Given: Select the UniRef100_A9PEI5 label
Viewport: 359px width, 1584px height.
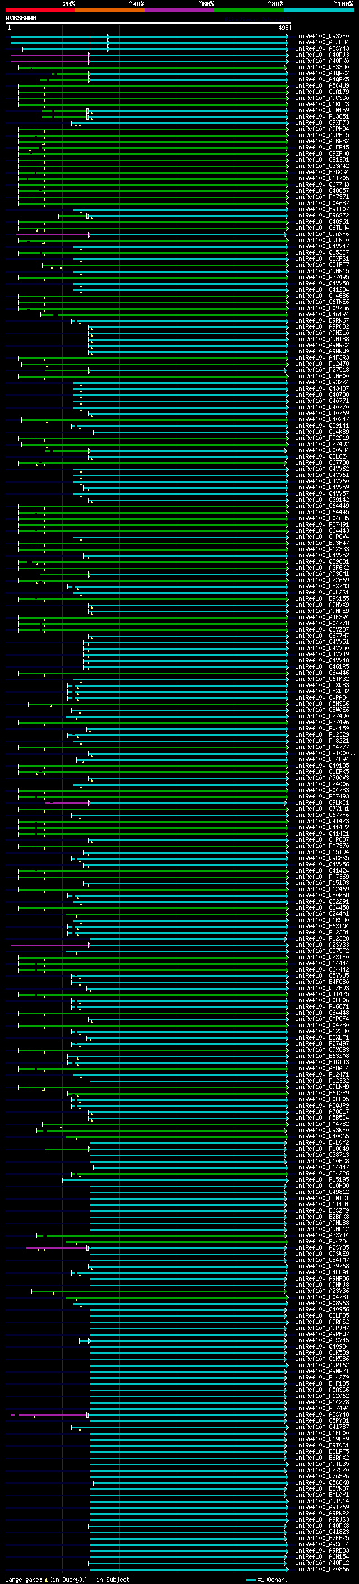Looking at the screenshot, I should (x=321, y=135).
